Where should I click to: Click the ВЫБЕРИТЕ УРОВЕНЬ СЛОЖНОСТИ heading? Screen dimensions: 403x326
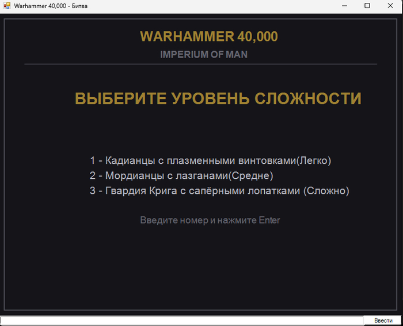218,98
